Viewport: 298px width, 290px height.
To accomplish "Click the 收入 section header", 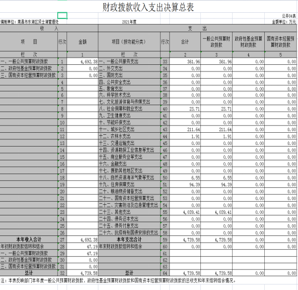I will click(49, 28).
